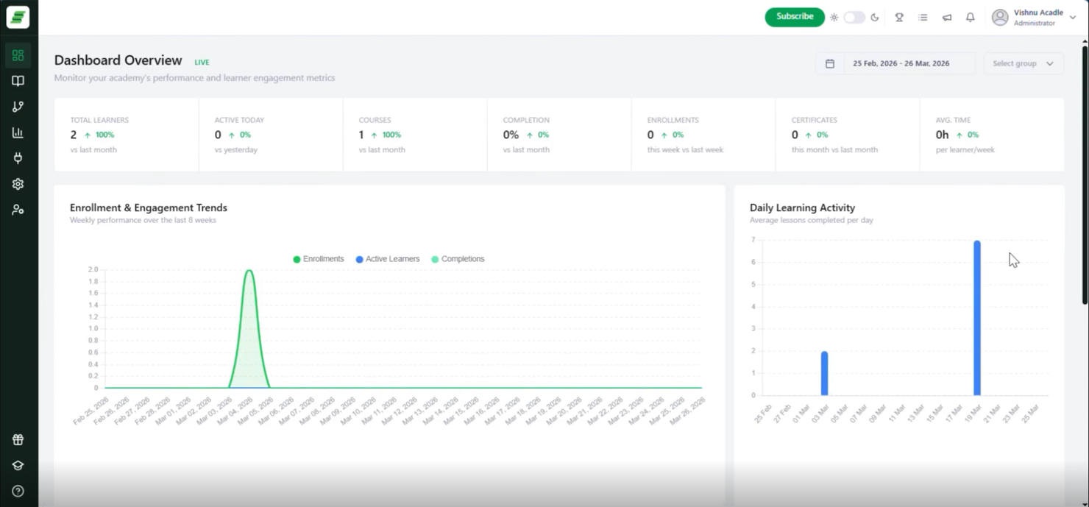Open the Settings gear in sidebar
Image resolution: width=1089 pixels, height=507 pixels.
pyautogui.click(x=18, y=184)
